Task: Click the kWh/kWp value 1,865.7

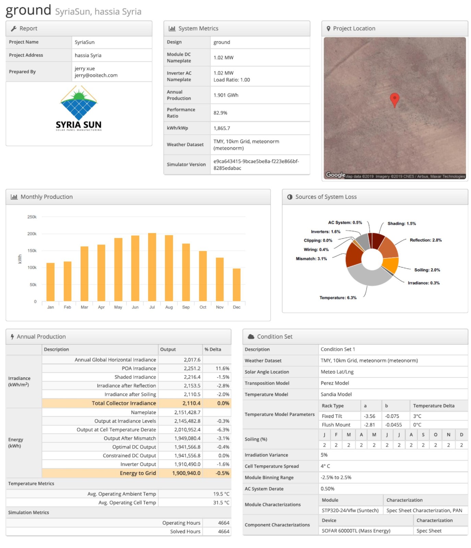Action: [x=222, y=128]
